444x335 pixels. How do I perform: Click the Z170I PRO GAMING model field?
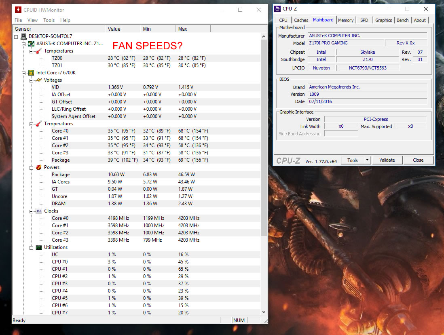[x=346, y=43]
